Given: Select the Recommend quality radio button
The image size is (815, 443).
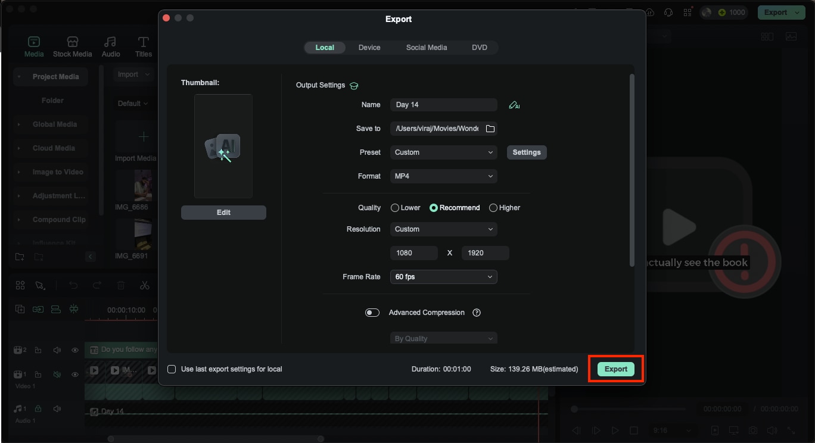Looking at the screenshot, I should [434, 208].
